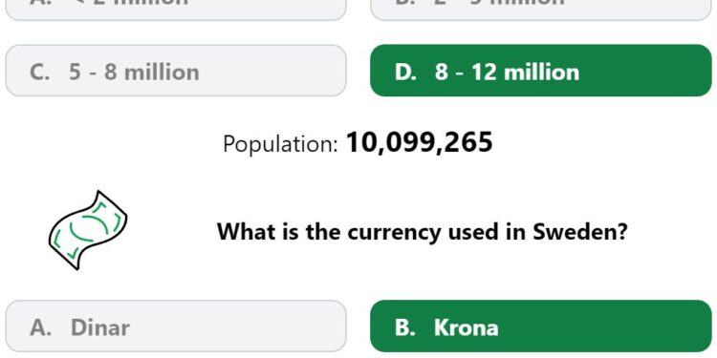Click the letter 'A.' beside Dinar
The width and height of the screenshot is (717, 358).
click(x=41, y=327)
